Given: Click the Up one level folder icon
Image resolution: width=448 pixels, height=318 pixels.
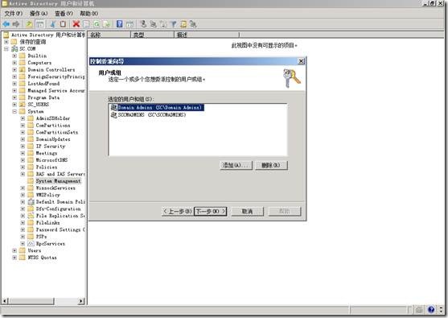Looking at the screenshot, I should pyautogui.click(x=29, y=24).
